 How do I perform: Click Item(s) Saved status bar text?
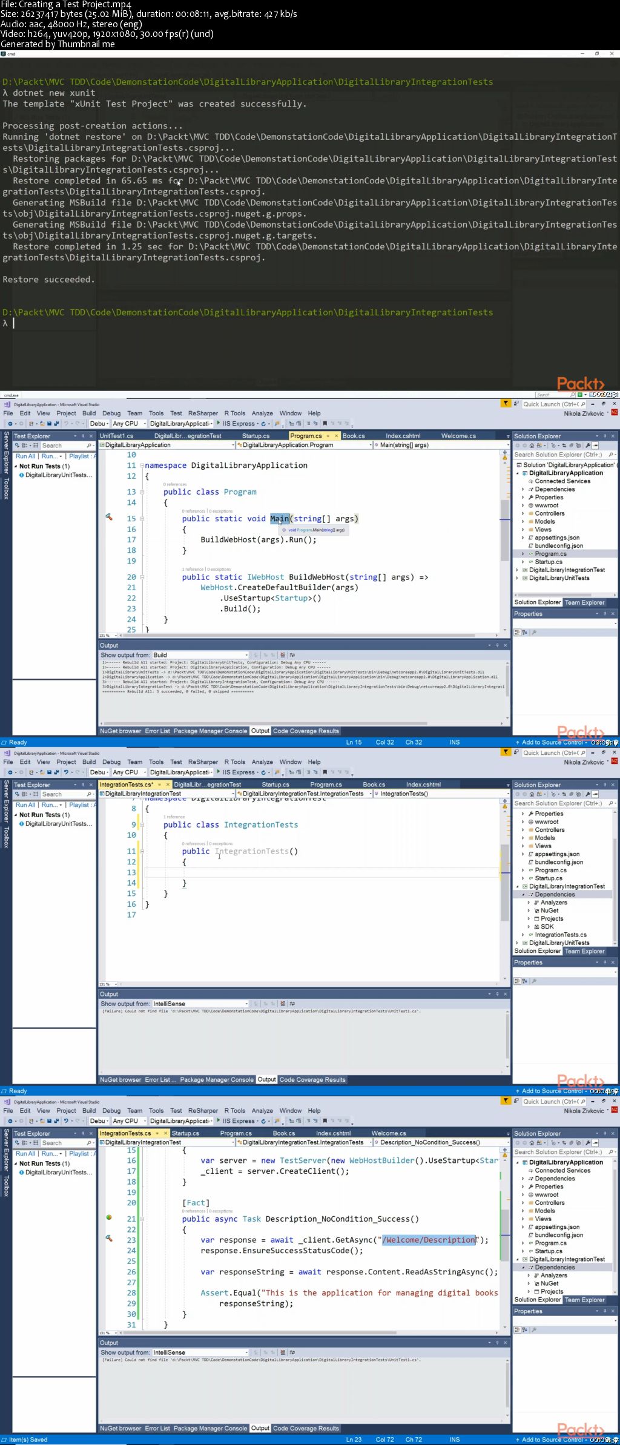(x=28, y=1440)
